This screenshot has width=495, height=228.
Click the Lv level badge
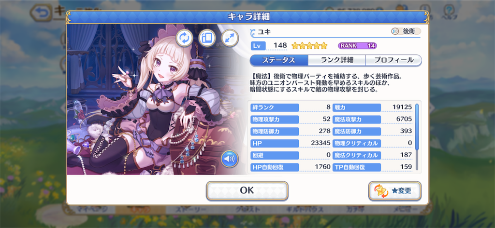click(x=258, y=46)
